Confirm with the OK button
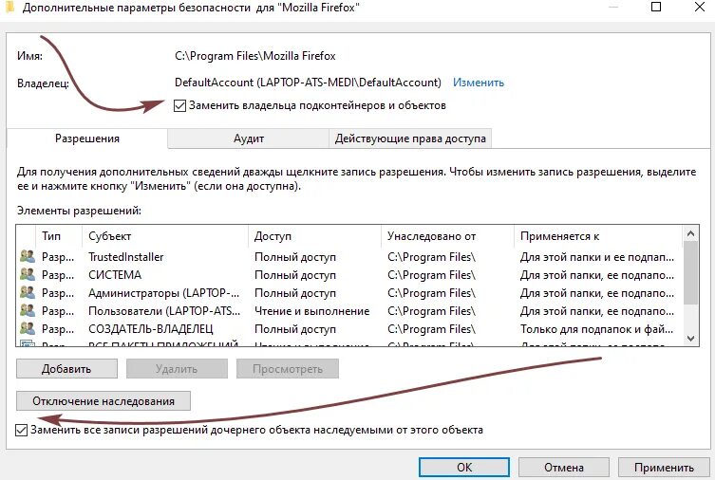Viewport: 715px width, 480px height. [x=464, y=468]
